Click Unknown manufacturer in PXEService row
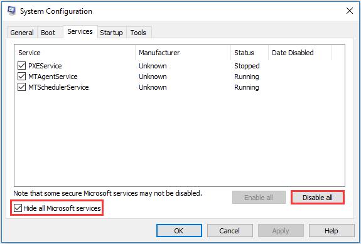Image resolution: width=361 pixels, height=244 pixels. [x=153, y=66]
